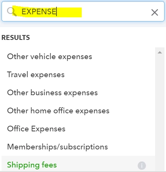The width and height of the screenshot is (166, 172).
Task: Click the word Travel in Travel expenses
Action: click(x=18, y=75)
